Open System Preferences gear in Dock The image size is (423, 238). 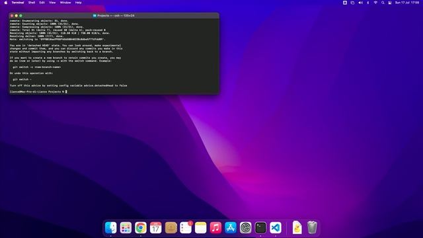click(245, 227)
